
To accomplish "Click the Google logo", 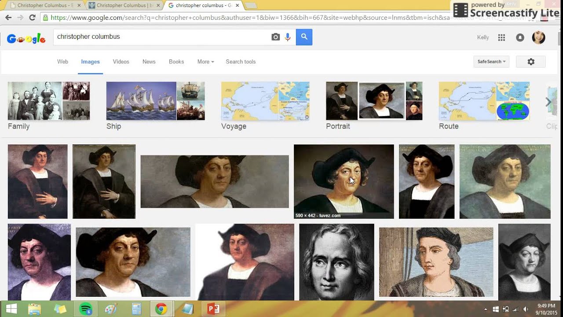I will 26,39.
